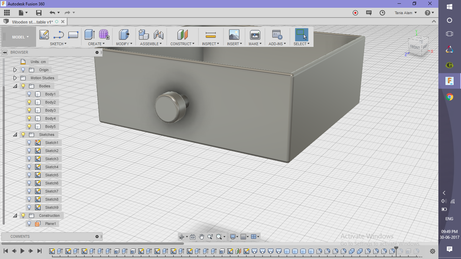
Task: Toggle visibility of Body1
Action: pos(29,94)
